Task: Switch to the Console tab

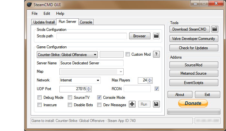Action: click(x=86, y=22)
